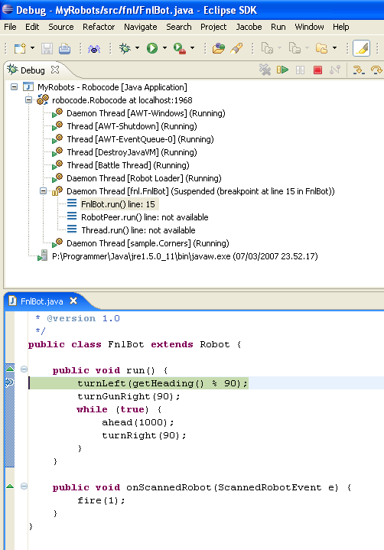This screenshot has height=550, width=384.
Task: Open the Run launch dropdown arrow
Action: [164, 48]
